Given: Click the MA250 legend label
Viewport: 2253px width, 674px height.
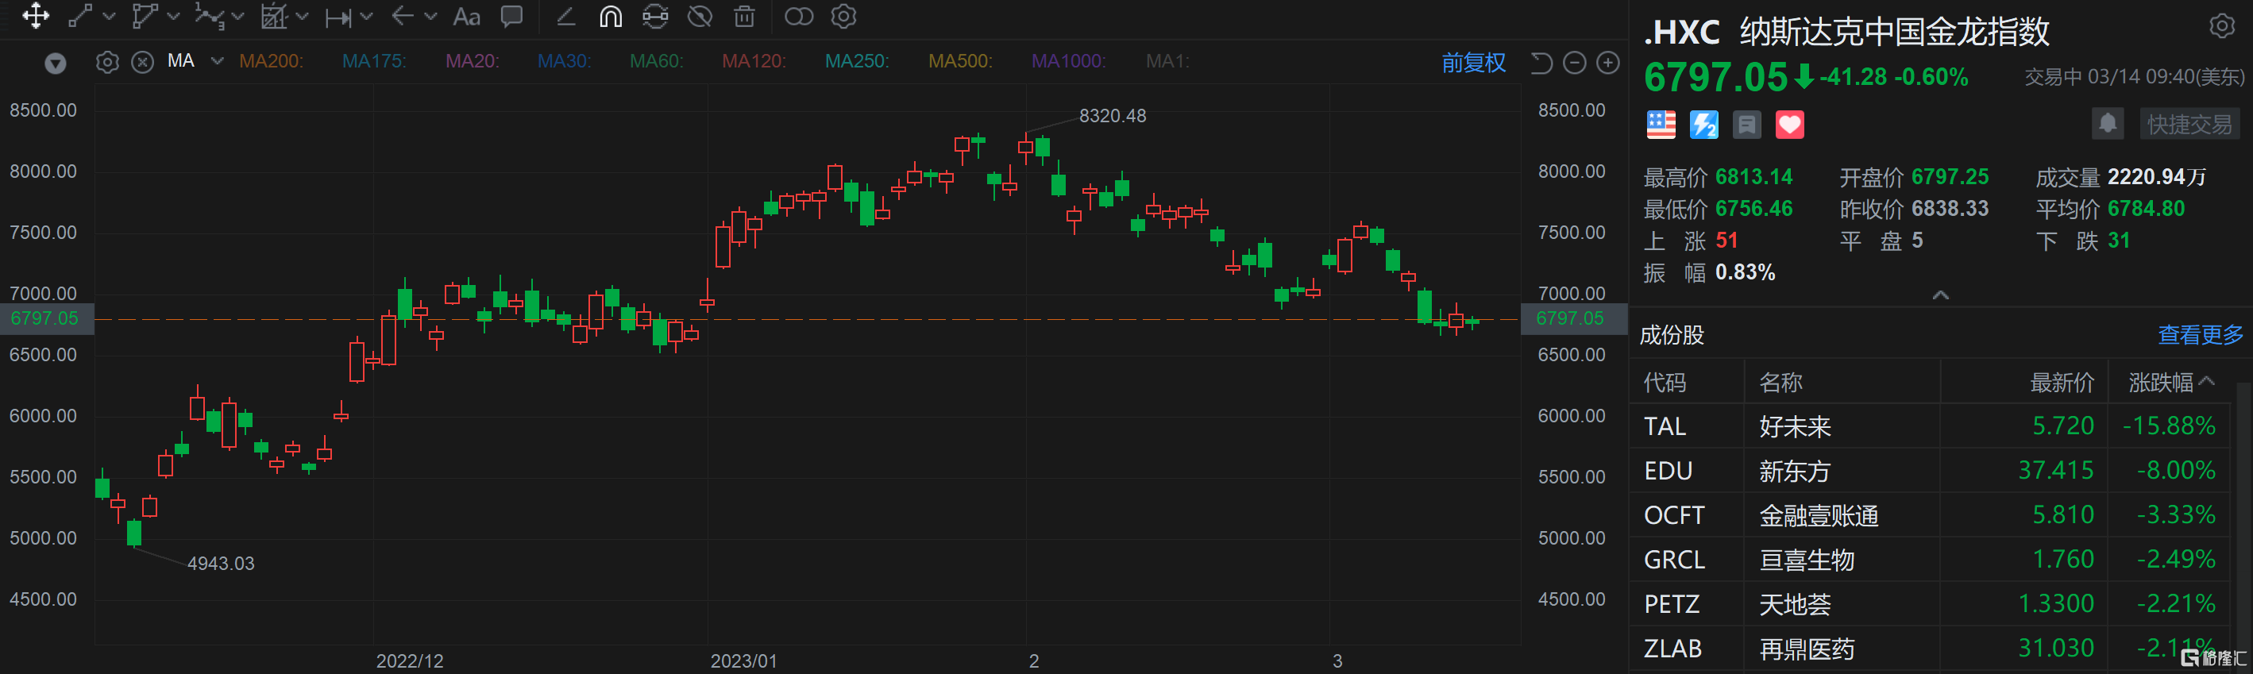Looking at the screenshot, I should pyautogui.click(x=857, y=61).
